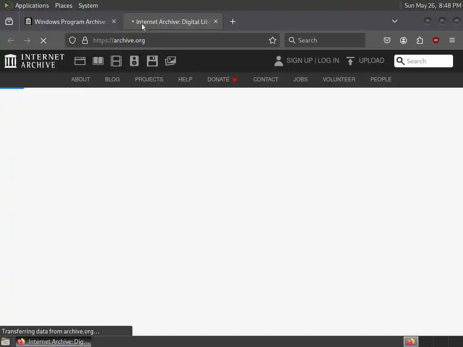
Task: Click the Internet Archive logo
Action: 34,61
